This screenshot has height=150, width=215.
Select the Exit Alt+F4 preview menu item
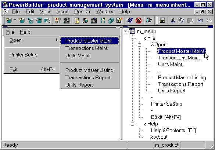32,70
